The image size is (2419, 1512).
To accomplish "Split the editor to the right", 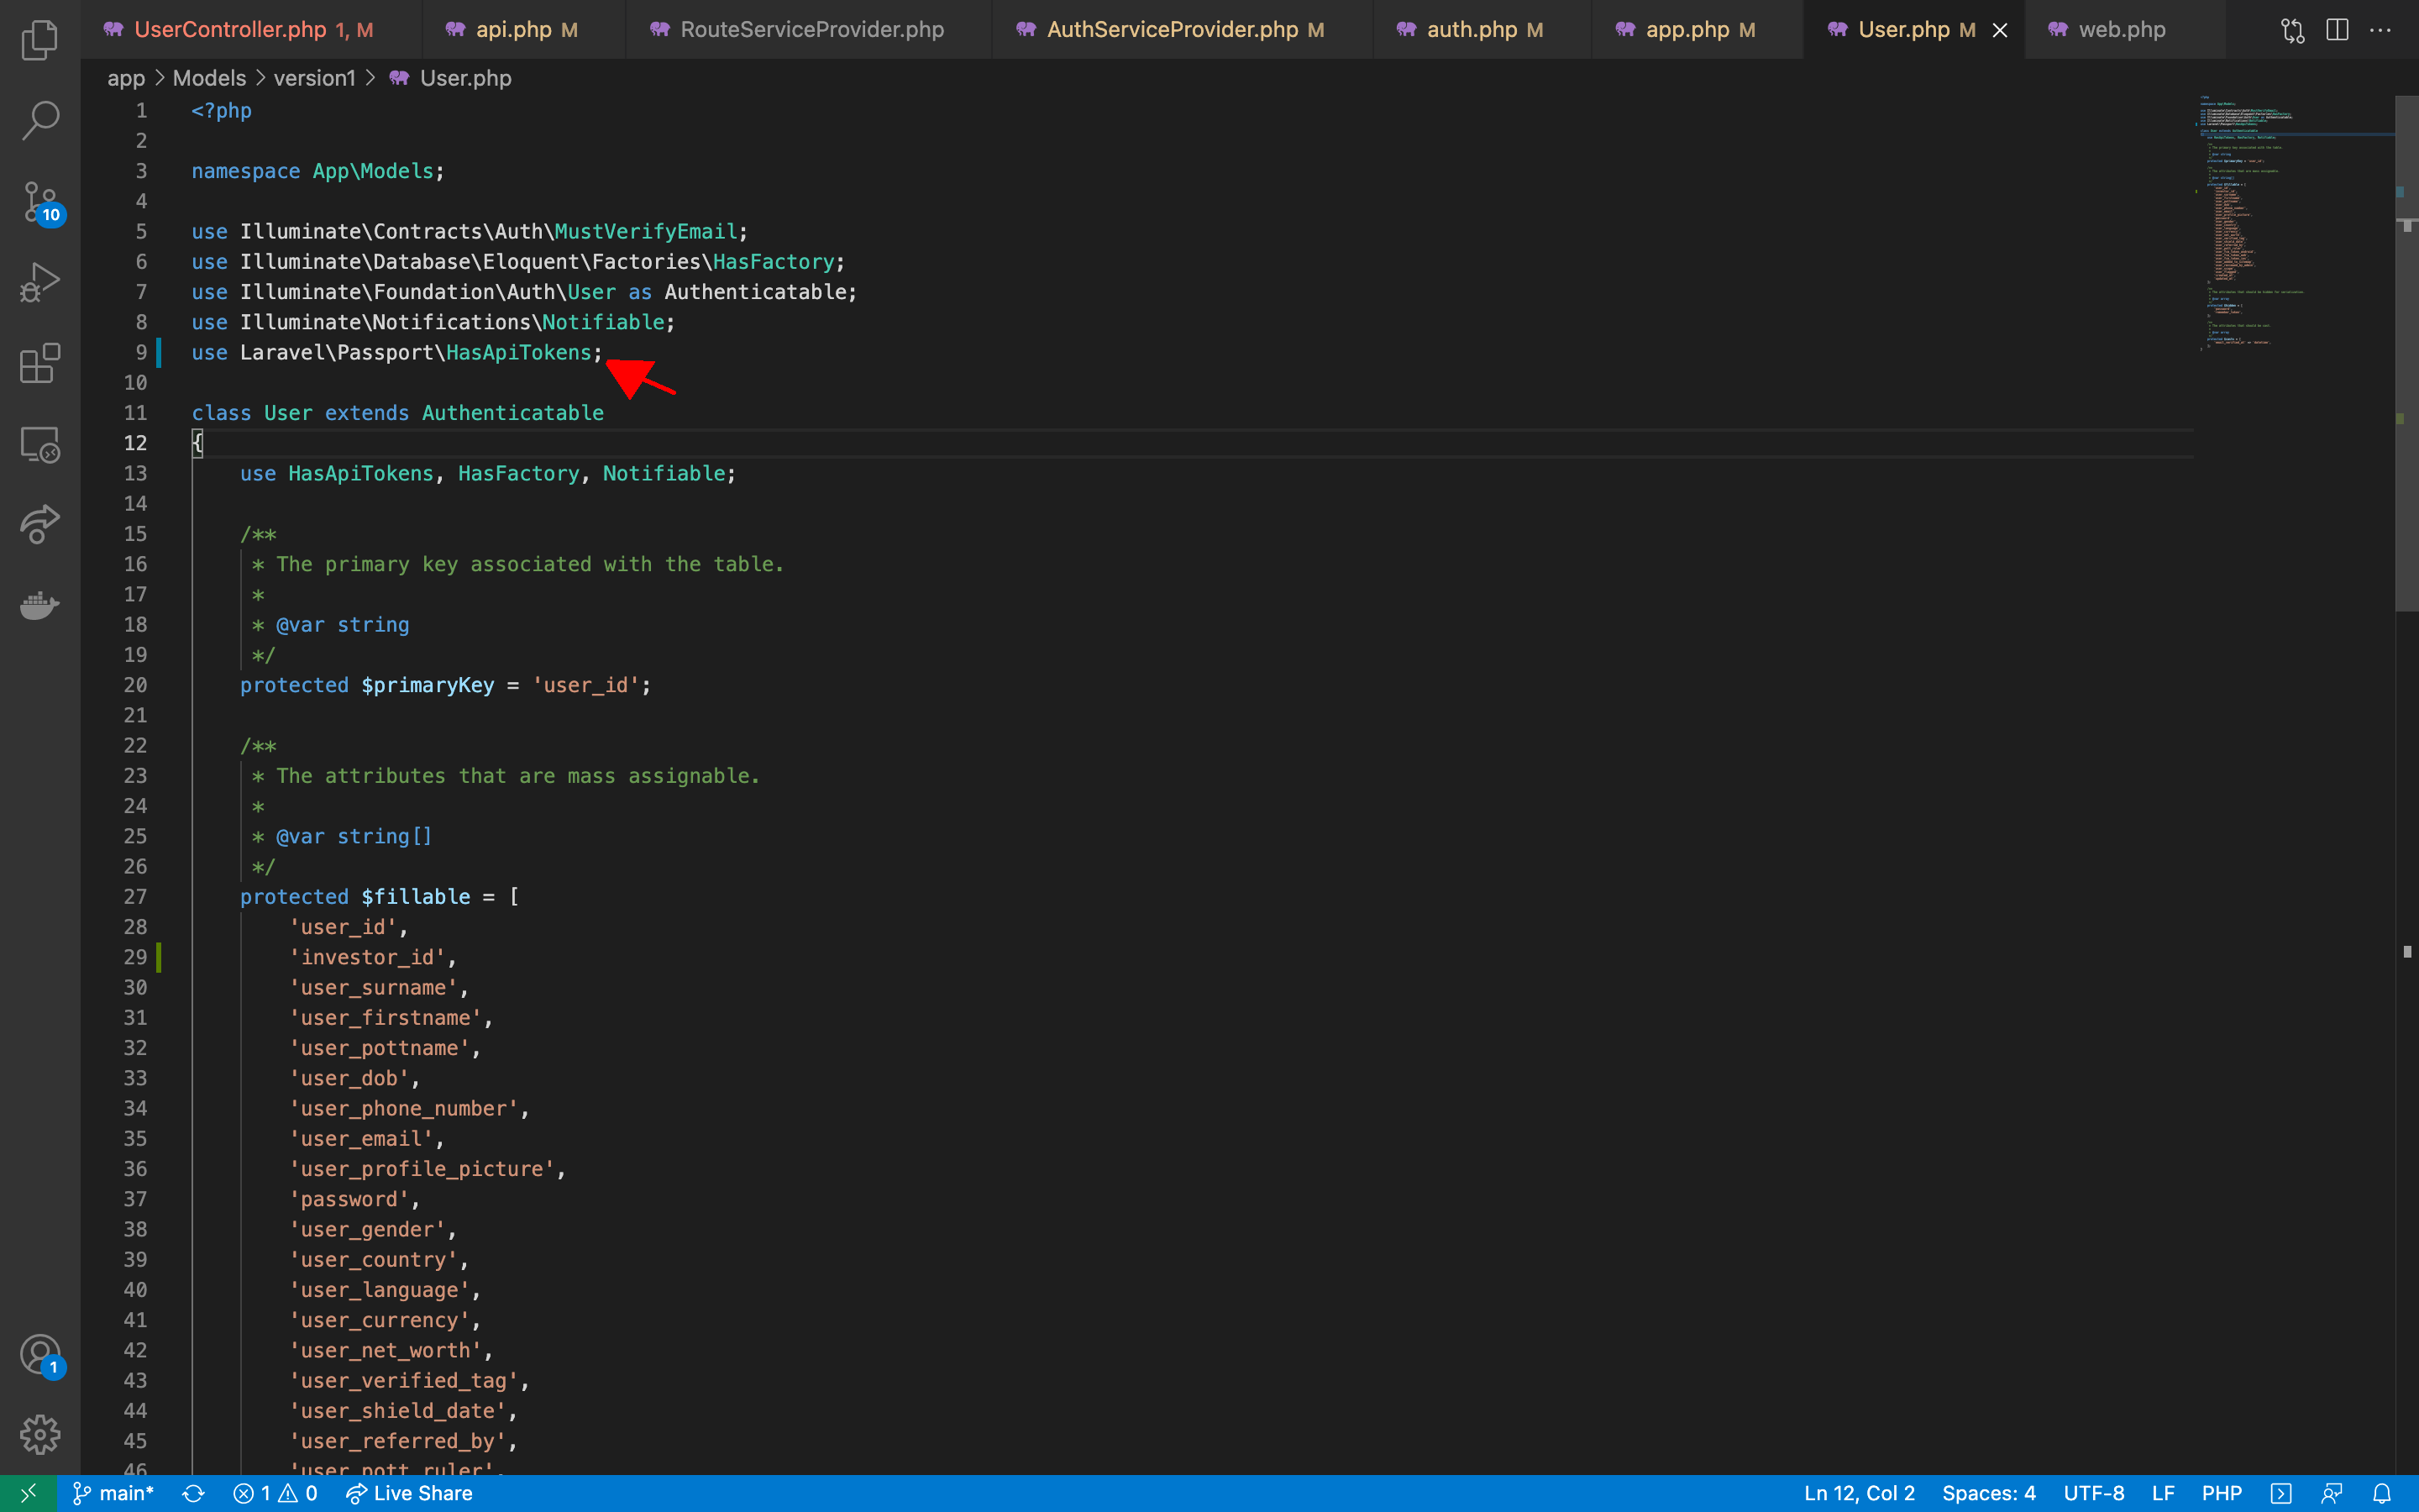I will [x=2337, y=30].
